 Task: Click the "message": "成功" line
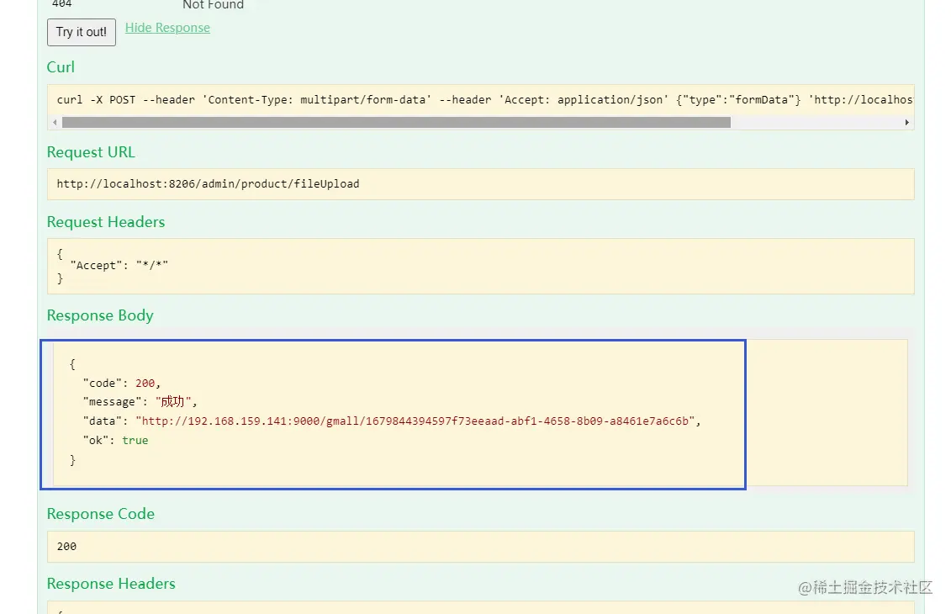140,402
